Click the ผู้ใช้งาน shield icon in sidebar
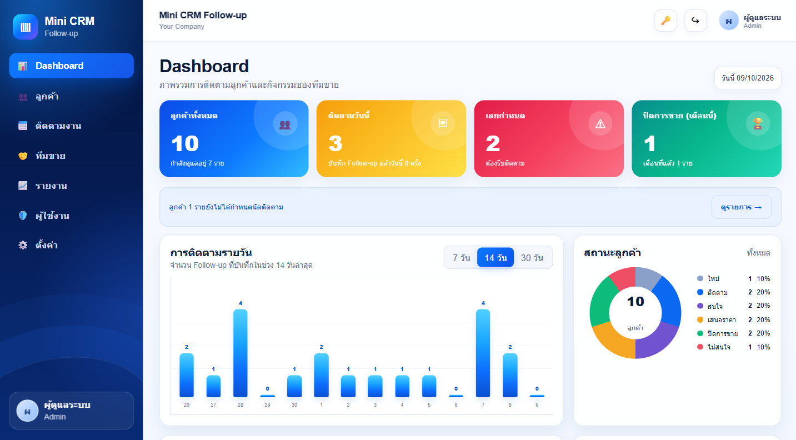Screen dimensions: 796x440 [23, 216]
